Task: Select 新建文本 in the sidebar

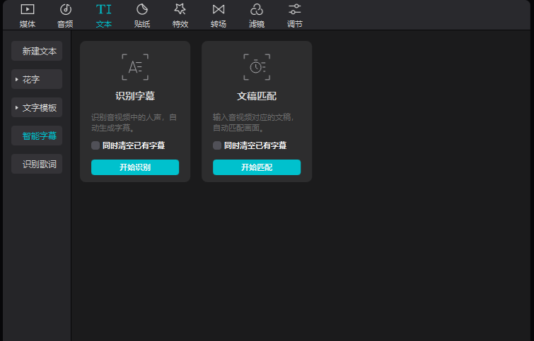Action: click(37, 51)
